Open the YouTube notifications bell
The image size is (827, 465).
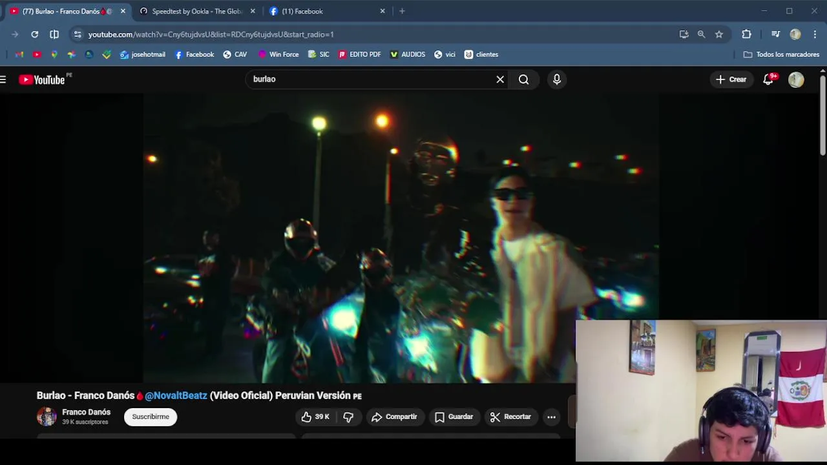(x=768, y=79)
